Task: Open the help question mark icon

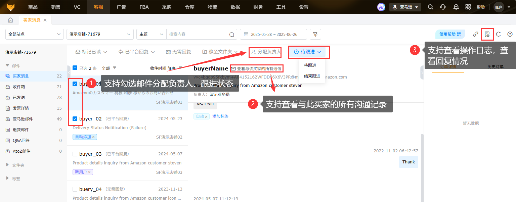Action: tap(510, 34)
